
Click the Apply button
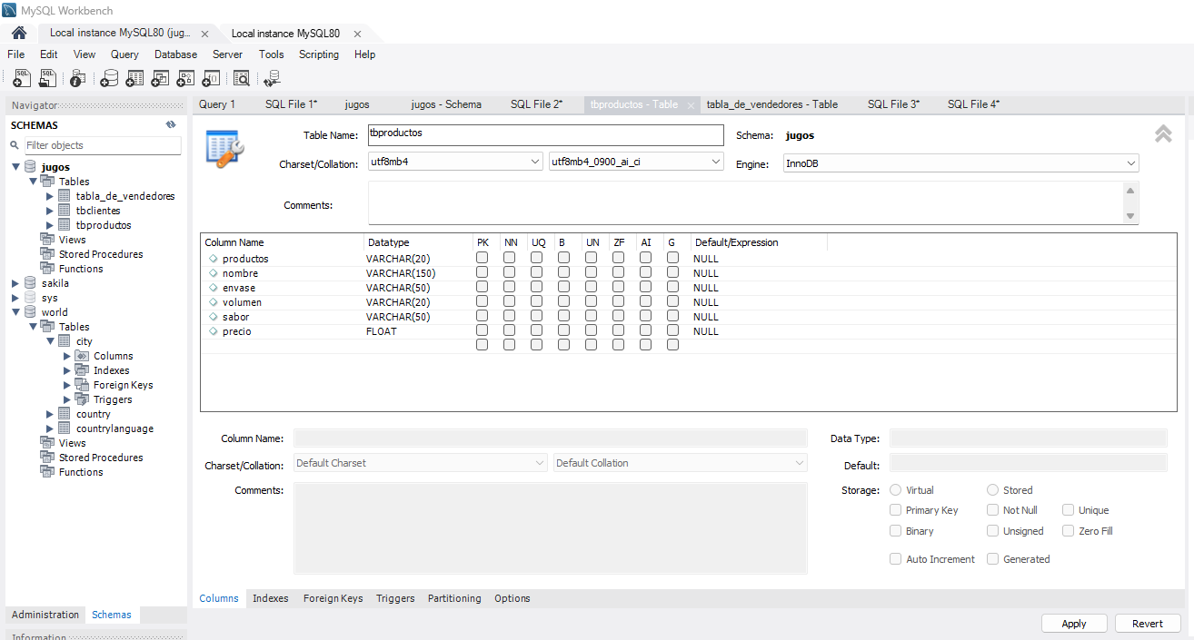[x=1074, y=624]
